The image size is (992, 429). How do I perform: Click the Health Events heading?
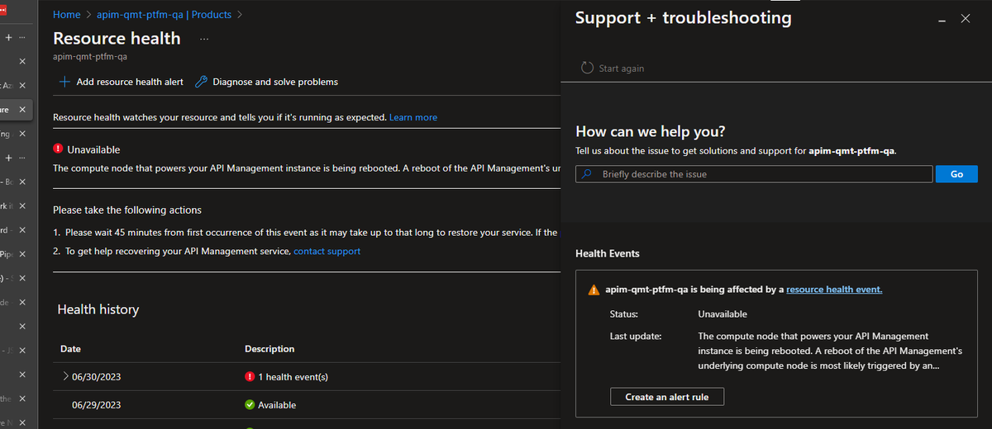tap(608, 253)
